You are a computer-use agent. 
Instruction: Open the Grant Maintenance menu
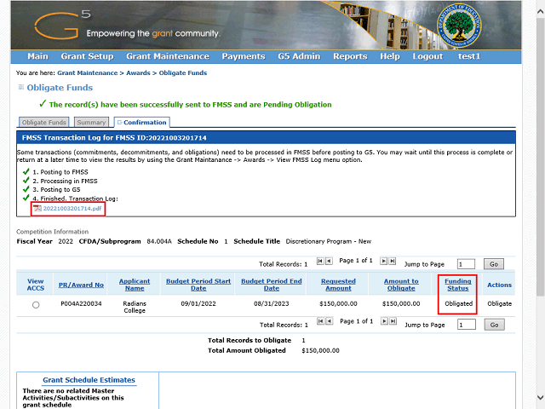[x=168, y=56]
